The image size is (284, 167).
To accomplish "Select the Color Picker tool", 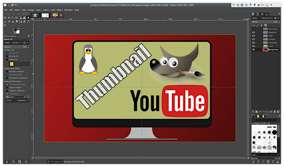I will click(x=28, y=22).
